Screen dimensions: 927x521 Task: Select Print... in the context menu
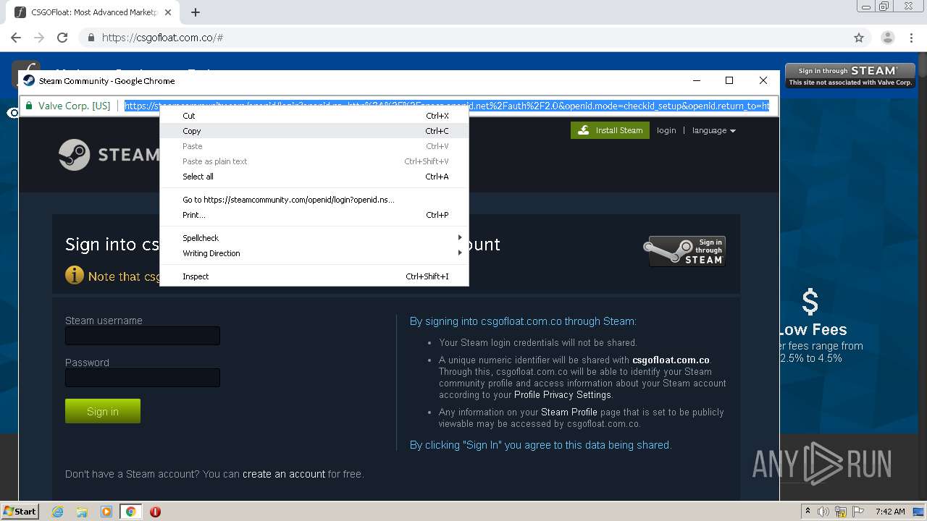coord(314,215)
